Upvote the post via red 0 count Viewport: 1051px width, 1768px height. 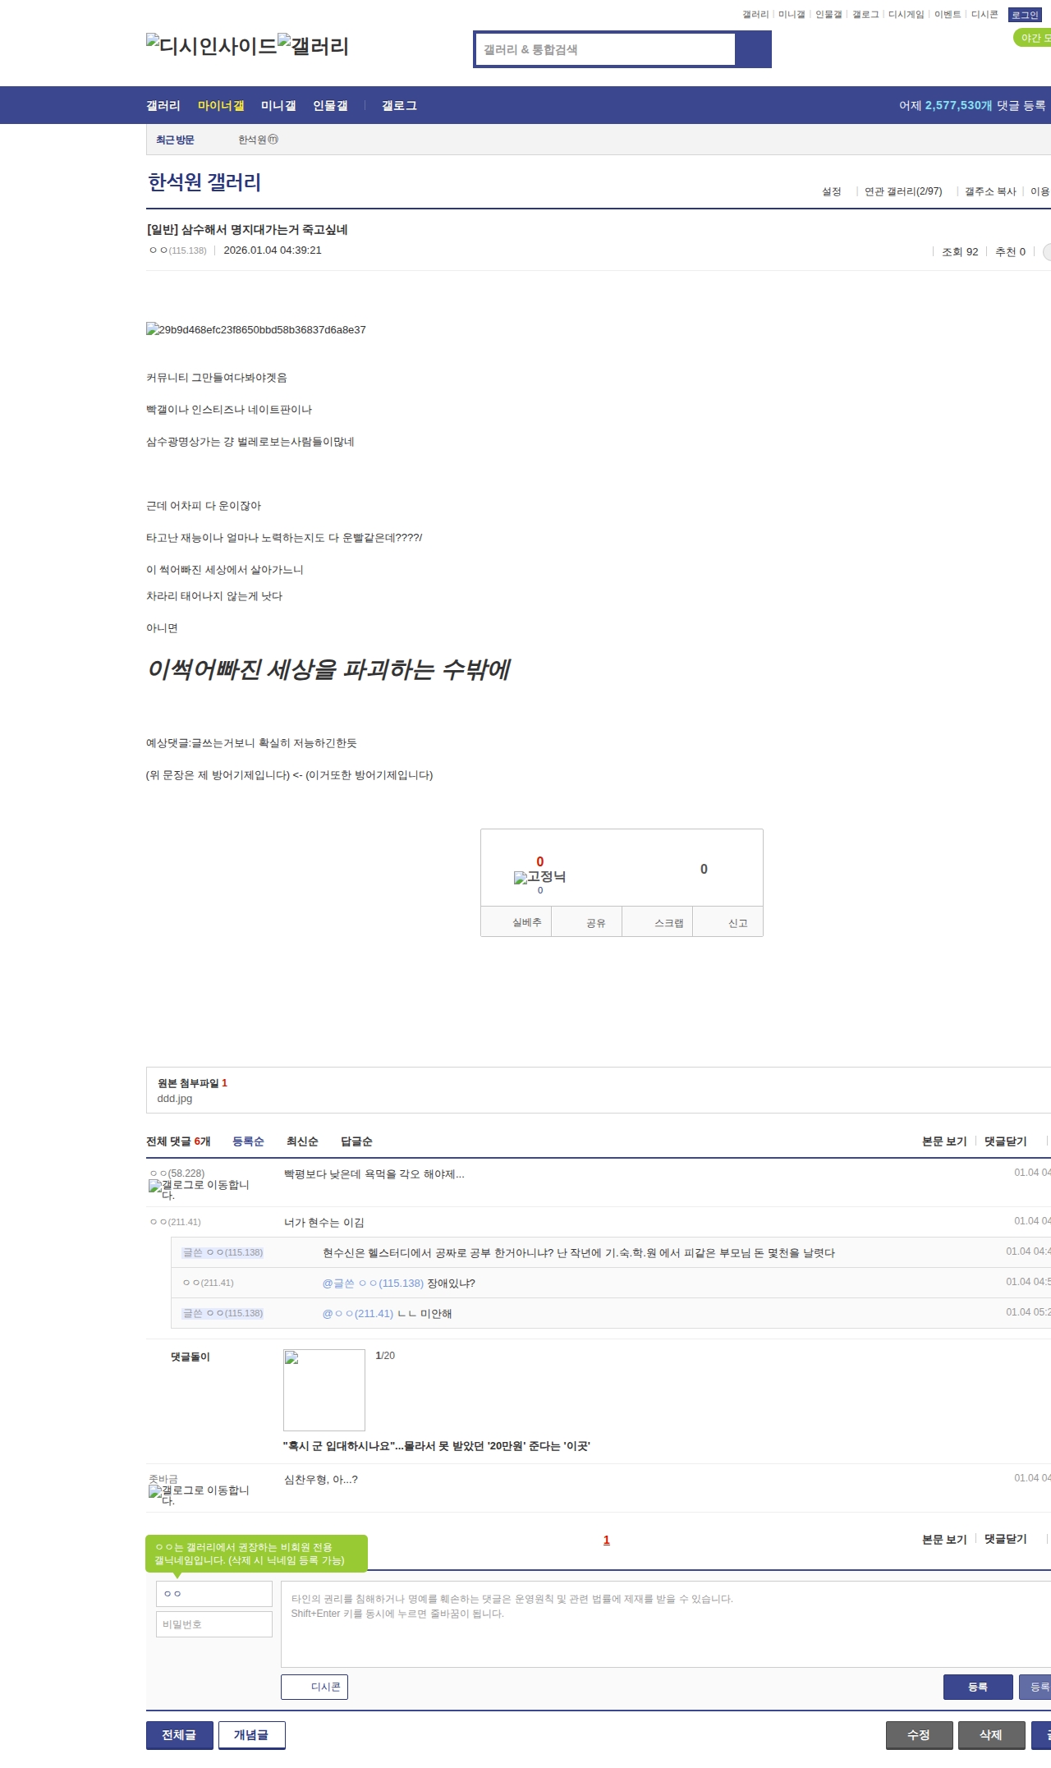539,861
